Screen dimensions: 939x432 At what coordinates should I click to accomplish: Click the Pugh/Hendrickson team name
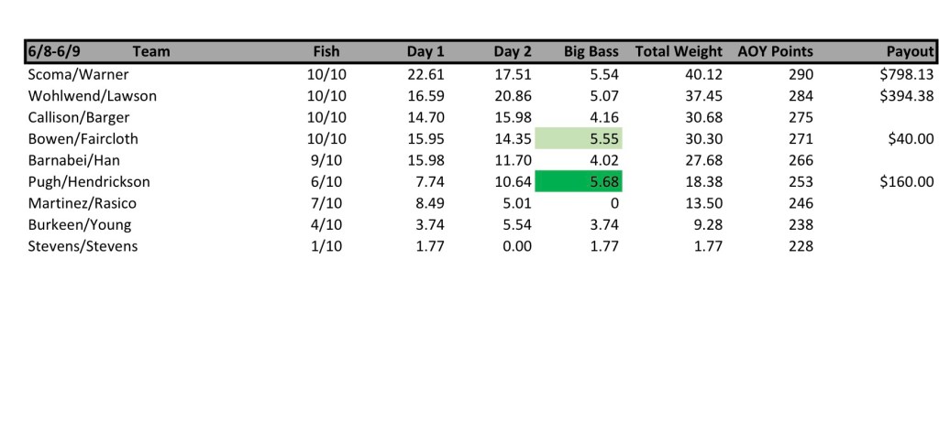89,182
